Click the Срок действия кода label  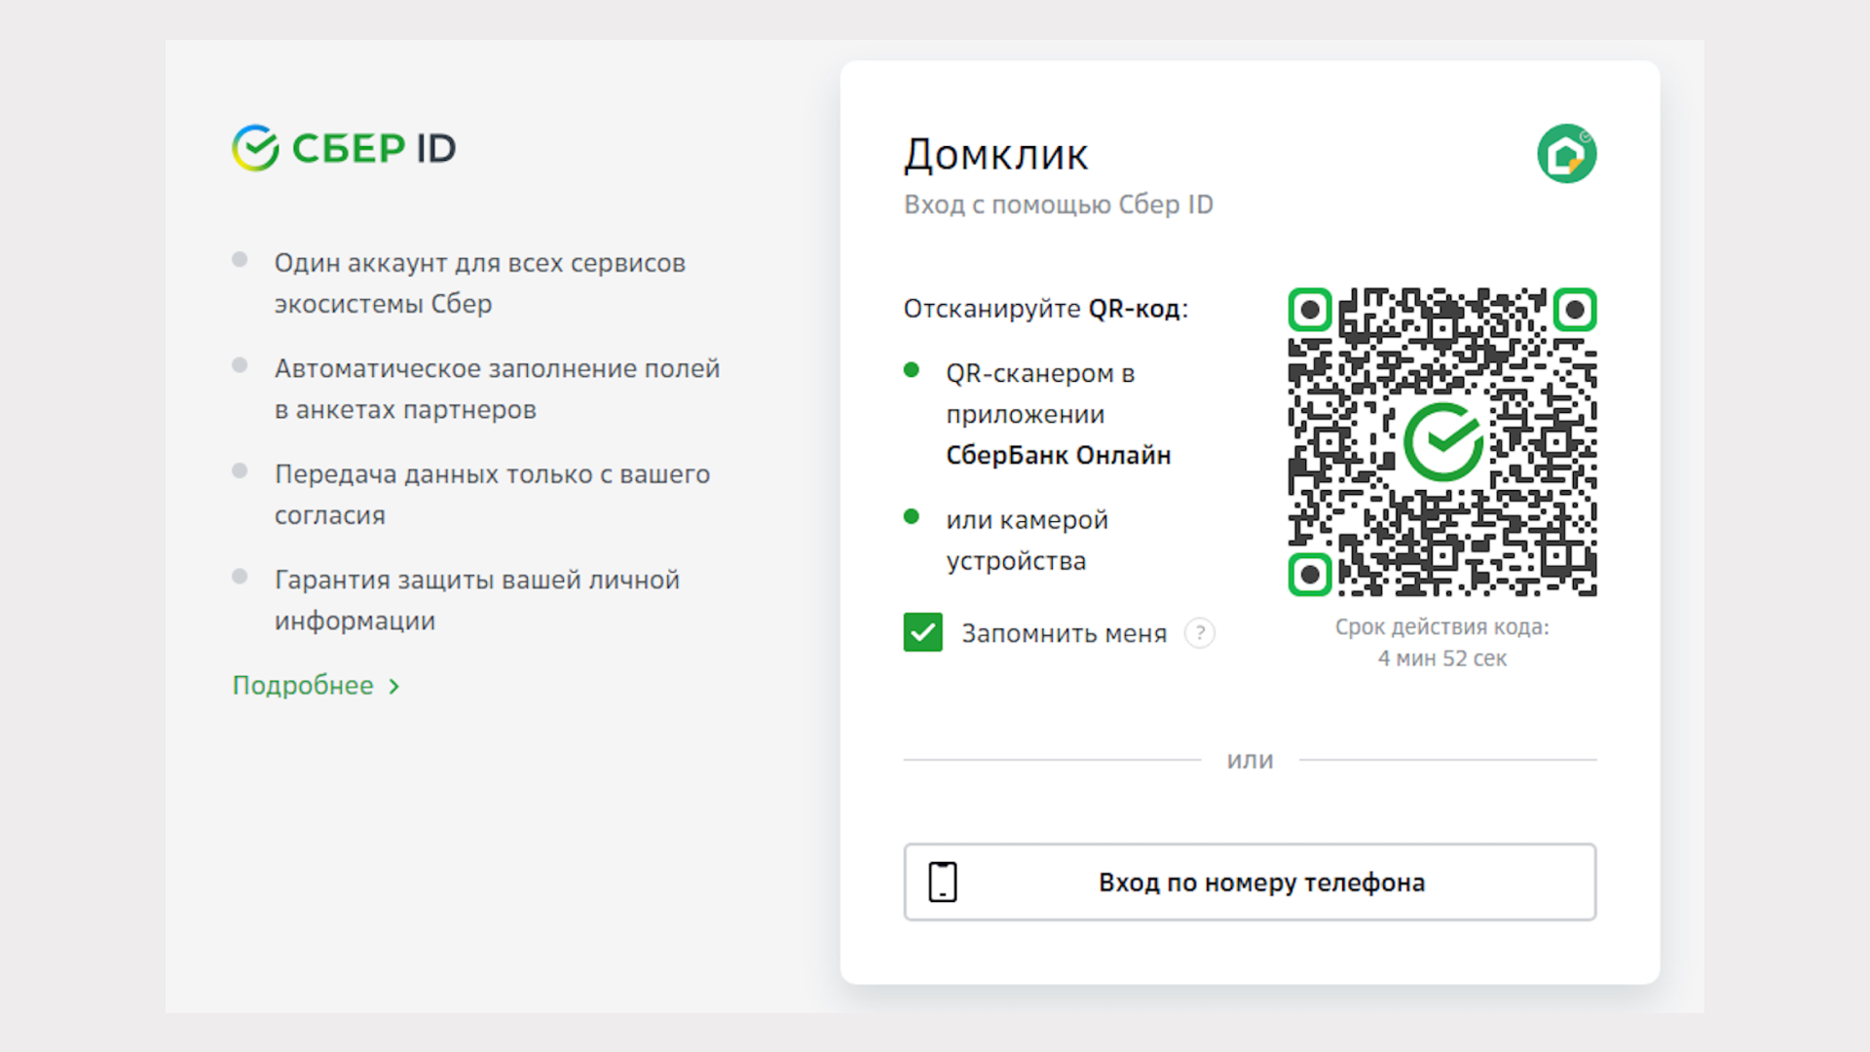tap(1442, 626)
